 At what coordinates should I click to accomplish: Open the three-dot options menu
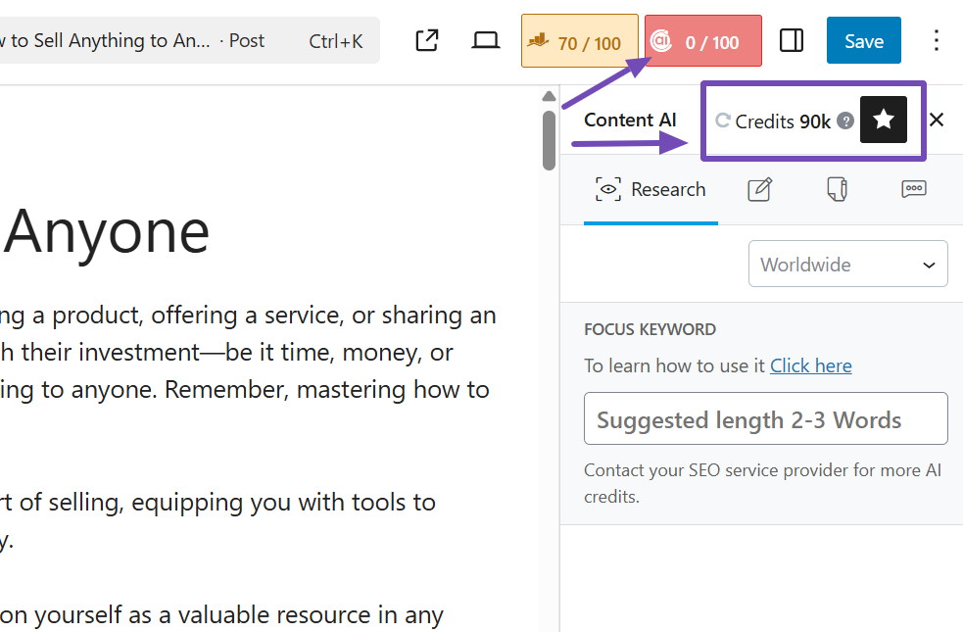tap(936, 40)
